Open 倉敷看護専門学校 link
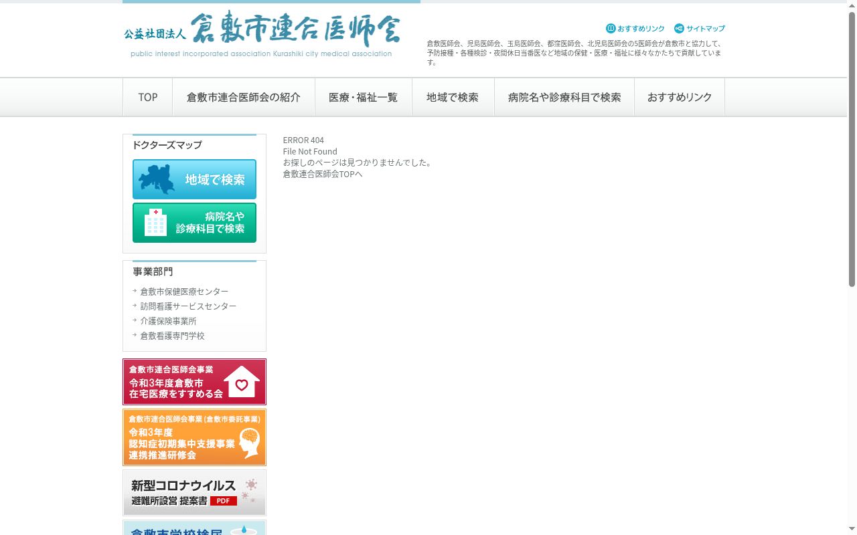This screenshot has width=857, height=535. [172, 336]
